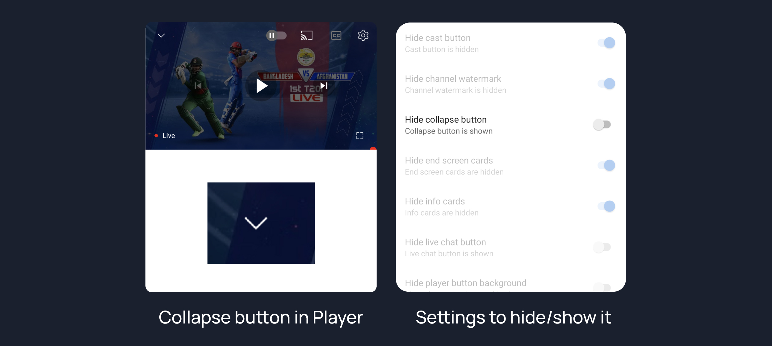
Task: Click the enlarged collapse chevron thumbnail
Action: pos(261,223)
